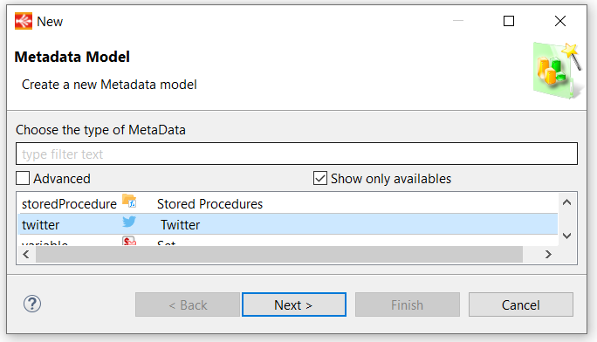Click the horizontal scroll right arrow
597x342 pixels.
tap(548, 254)
